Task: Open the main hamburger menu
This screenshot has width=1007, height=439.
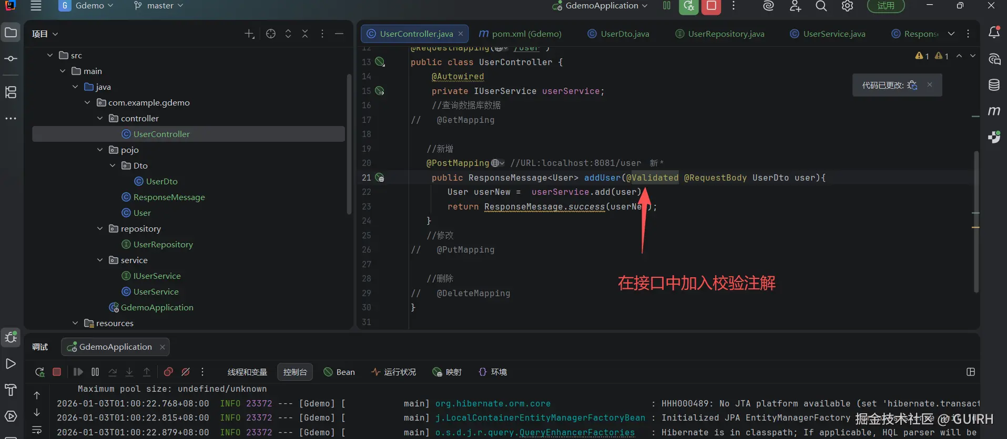Action: [x=36, y=6]
